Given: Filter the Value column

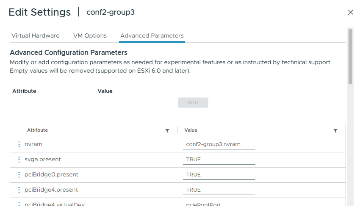Looking at the screenshot, I should [x=335, y=131].
